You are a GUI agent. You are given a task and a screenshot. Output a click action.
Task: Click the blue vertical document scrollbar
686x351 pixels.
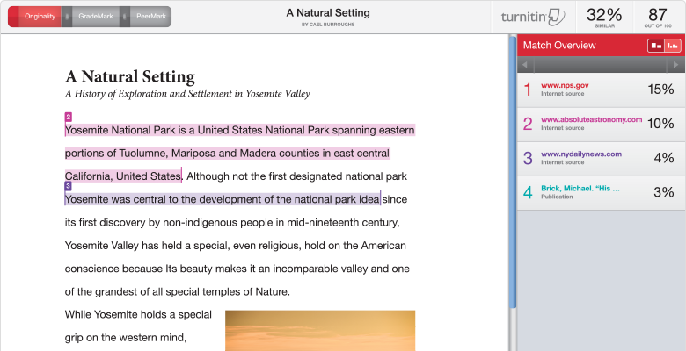tap(513, 175)
